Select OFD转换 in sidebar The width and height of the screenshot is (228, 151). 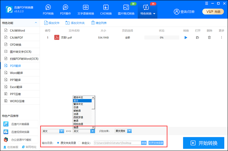pyautogui.click(x=20, y=45)
